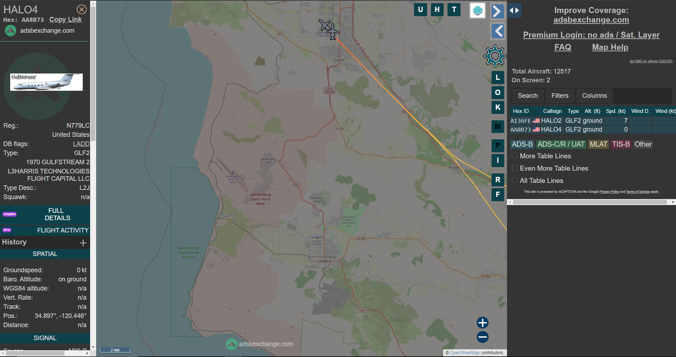Click the SIGNAL section header

pyautogui.click(x=45, y=338)
